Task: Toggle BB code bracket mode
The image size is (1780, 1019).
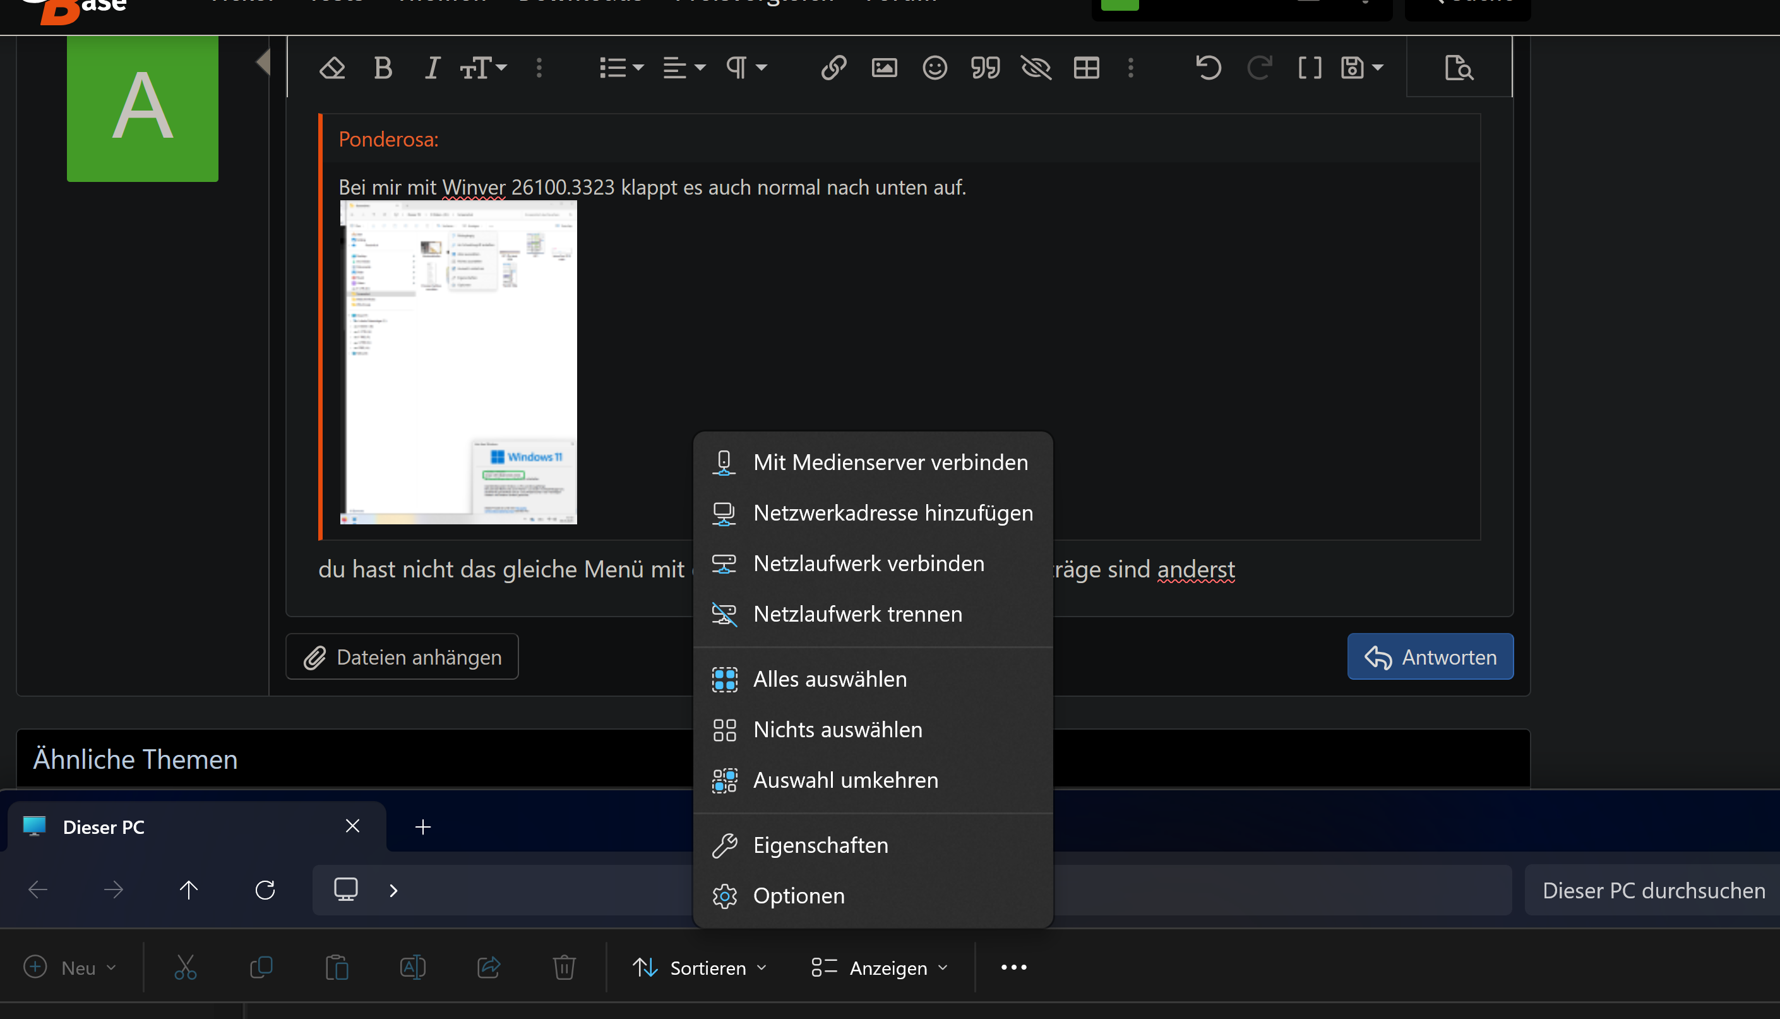Action: pos(1310,69)
